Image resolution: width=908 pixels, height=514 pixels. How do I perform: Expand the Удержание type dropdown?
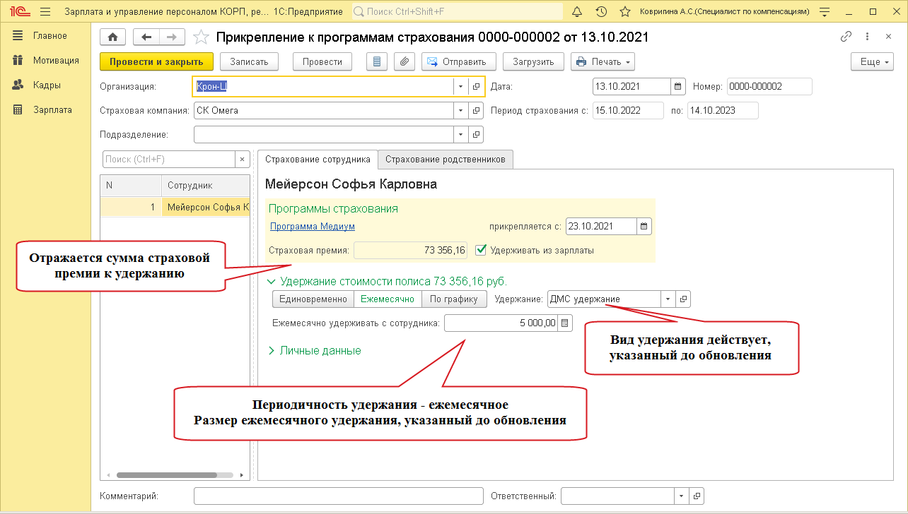point(668,299)
